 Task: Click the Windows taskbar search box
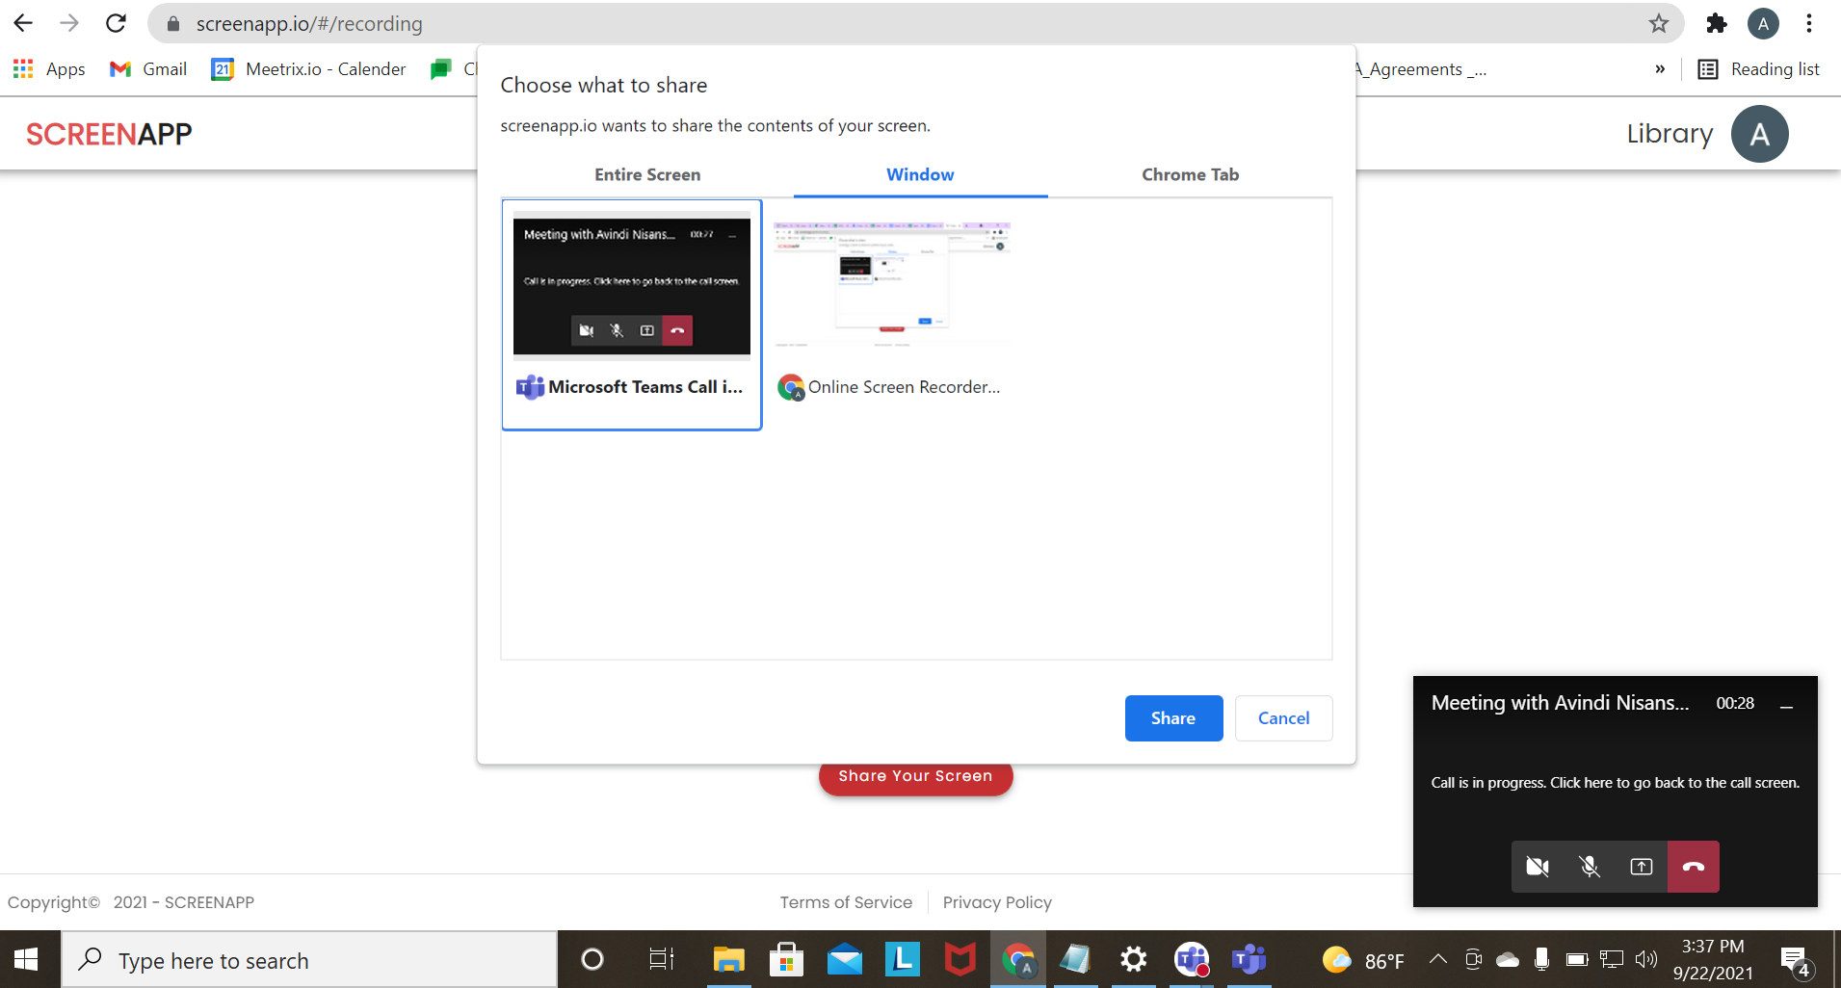point(308,960)
